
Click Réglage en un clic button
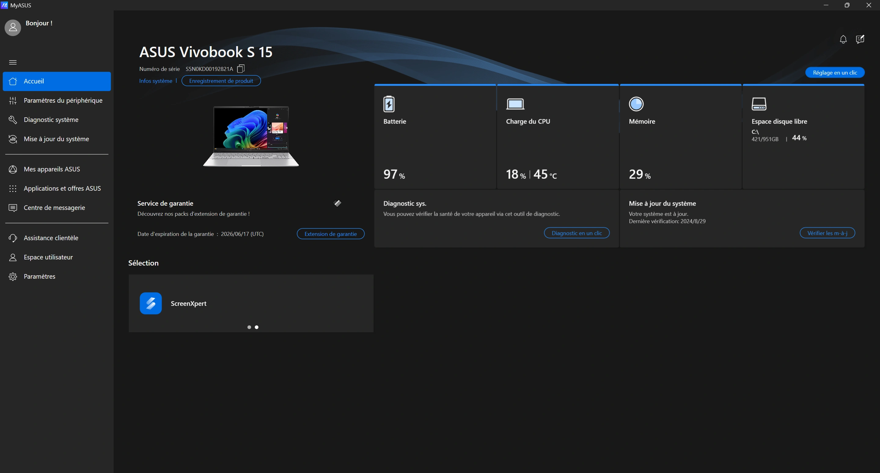[835, 72]
